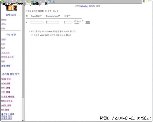Open the 패스워드 설정 link
Image resolution: width=153 pixels, height=122 pixels.
[8, 114]
